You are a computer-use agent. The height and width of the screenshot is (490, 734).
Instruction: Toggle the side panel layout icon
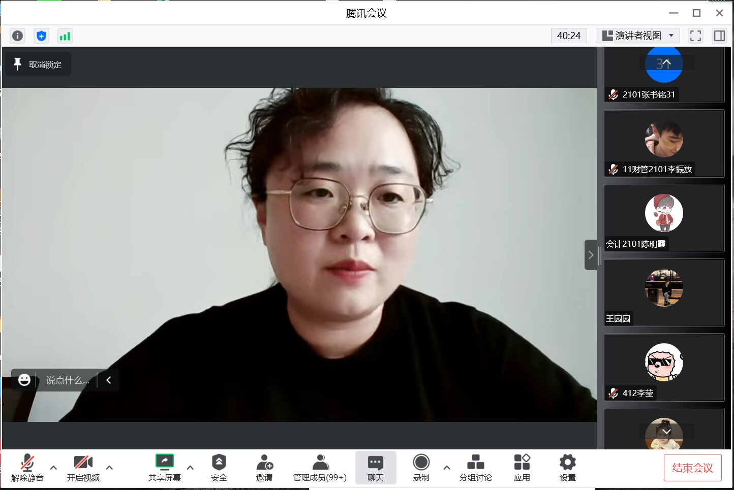[x=719, y=36]
